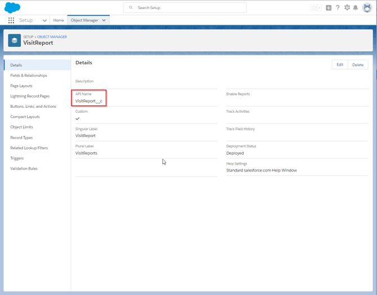Image resolution: width=377 pixels, height=295 pixels.
Task: Go to the Triggers section
Action: pos(17,158)
